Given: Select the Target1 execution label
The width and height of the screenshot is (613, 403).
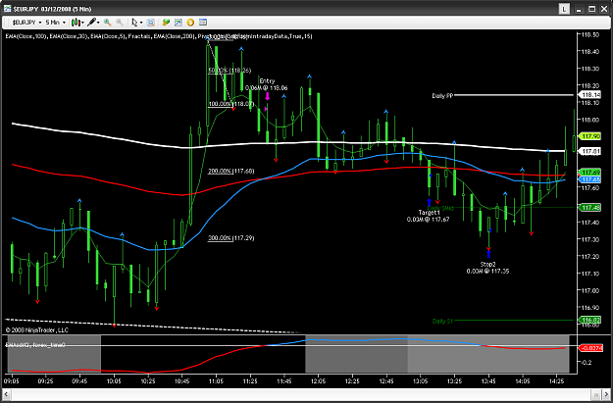Looking at the screenshot, I should [x=429, y=213].
